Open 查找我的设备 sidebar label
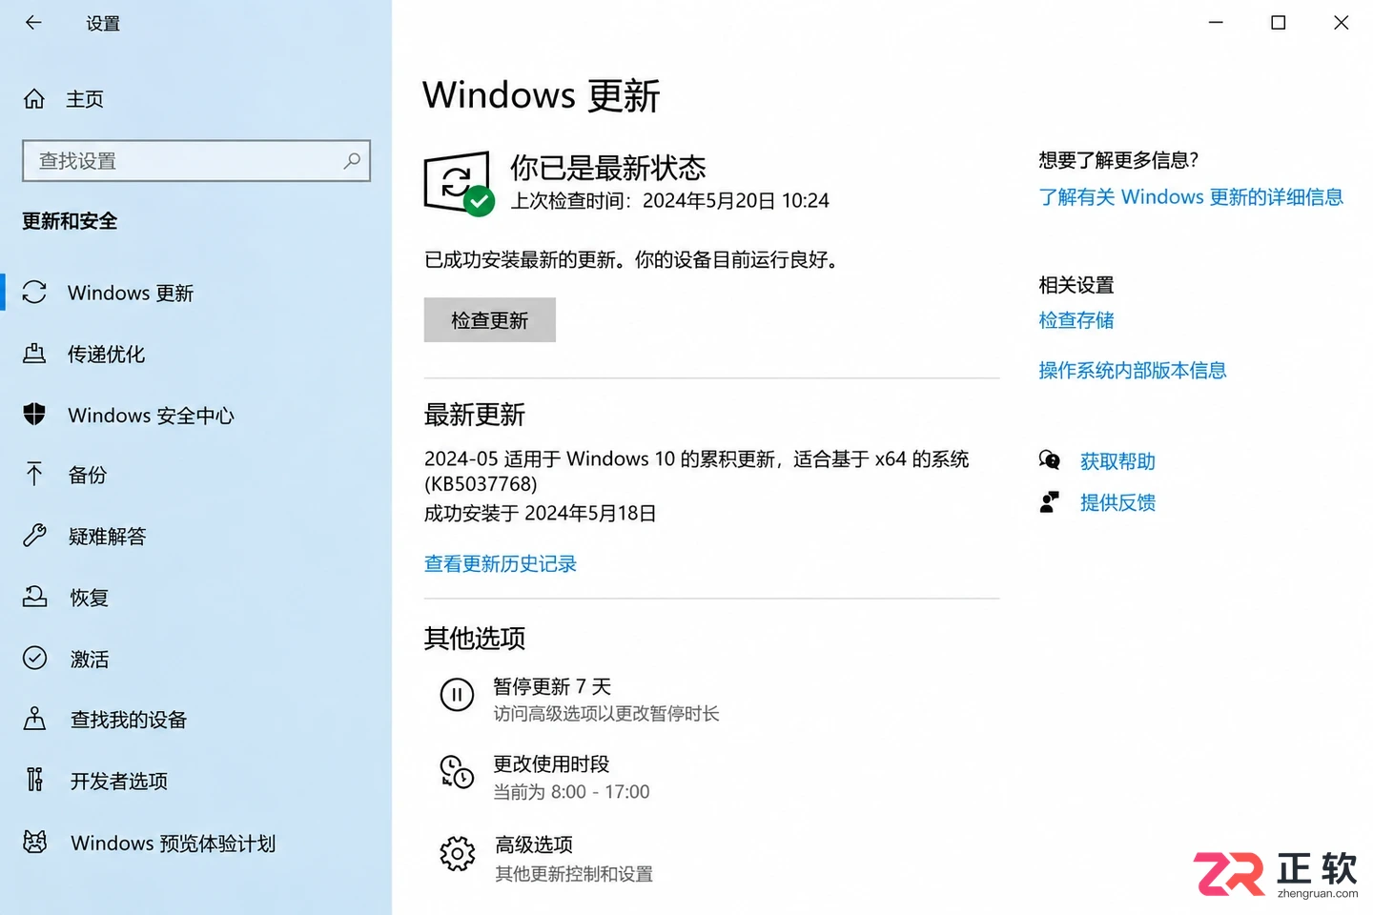Screen dimensions: 1373x915 [129, 720]
